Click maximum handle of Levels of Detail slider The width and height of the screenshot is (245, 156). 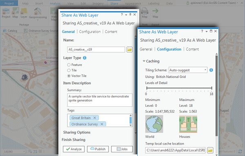click(212, 88)
